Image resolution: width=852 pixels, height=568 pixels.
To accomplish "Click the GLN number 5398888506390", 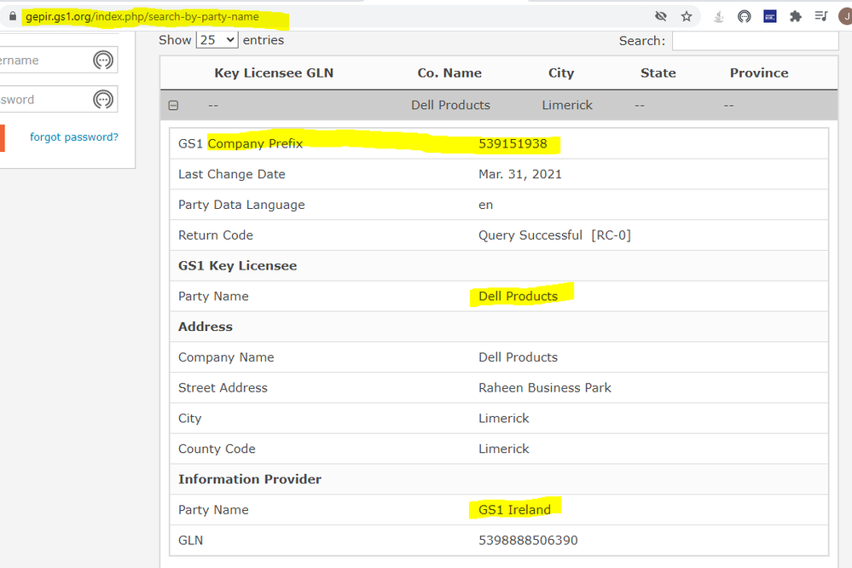I will click(528, 540).
